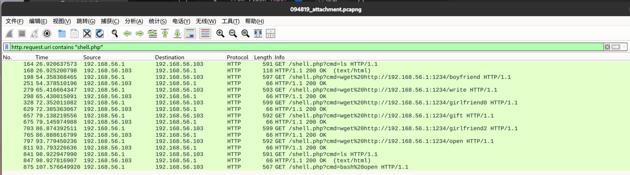The height and width of the screenshot is (175, 630).
Task: Zoom out the packet text
Action: pos(233,34)
